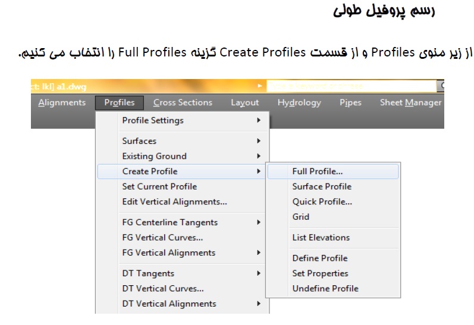The height and width of the screenshot is (325, 474).
Task: Expand the Surfaces submenu arrow
Action: click(259, 141)
